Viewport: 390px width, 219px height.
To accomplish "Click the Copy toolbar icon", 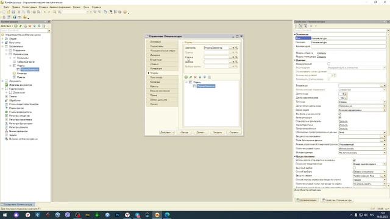I will [x=24, y=12].
